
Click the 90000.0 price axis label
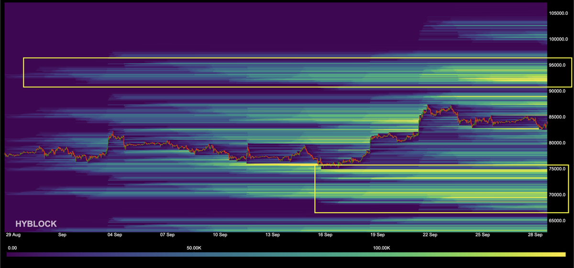(557, 91)
